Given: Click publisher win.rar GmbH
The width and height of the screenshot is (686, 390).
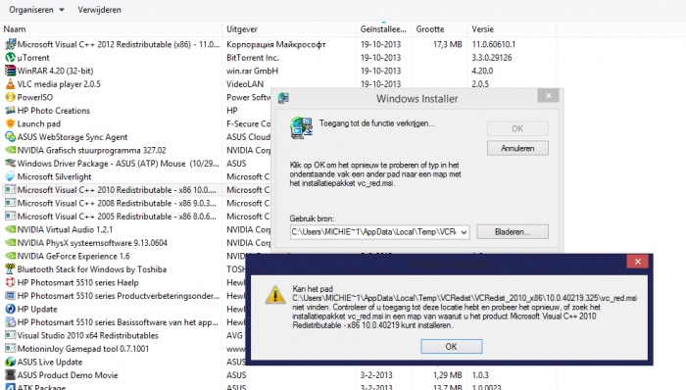Looking at the screenshot, I should tap(252, 71).
